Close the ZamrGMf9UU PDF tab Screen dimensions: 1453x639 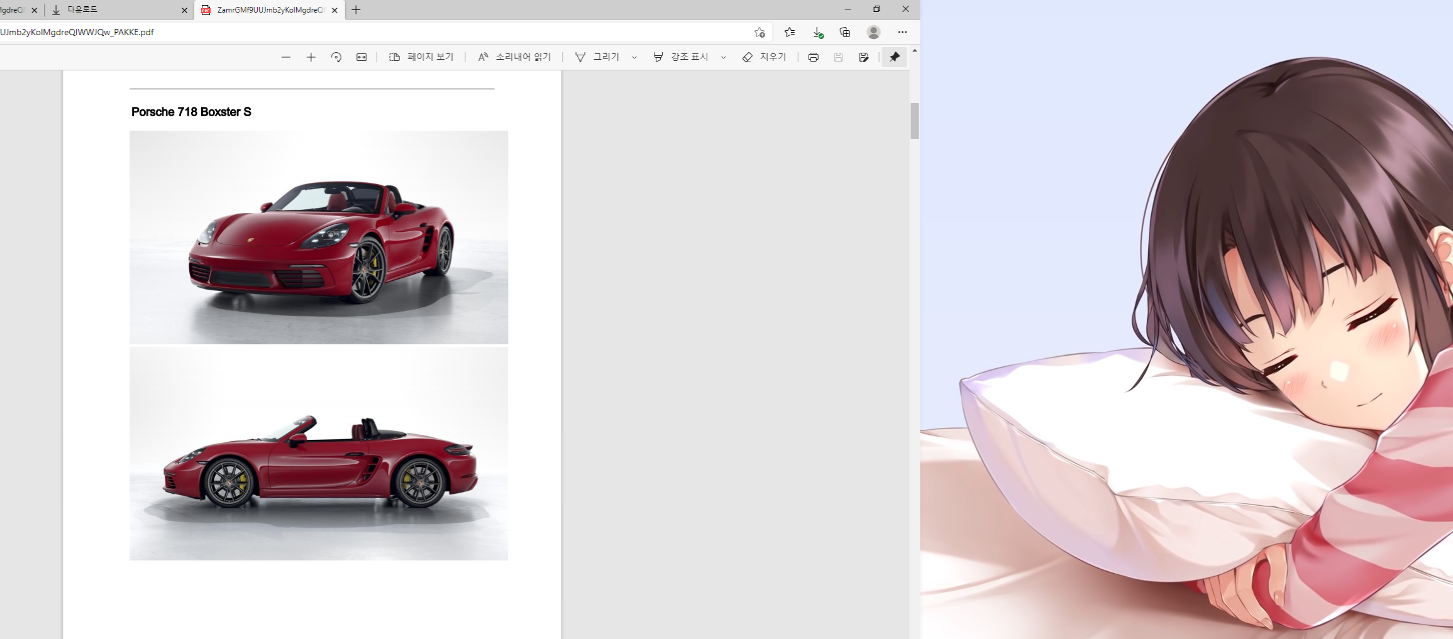coord(334,10)
